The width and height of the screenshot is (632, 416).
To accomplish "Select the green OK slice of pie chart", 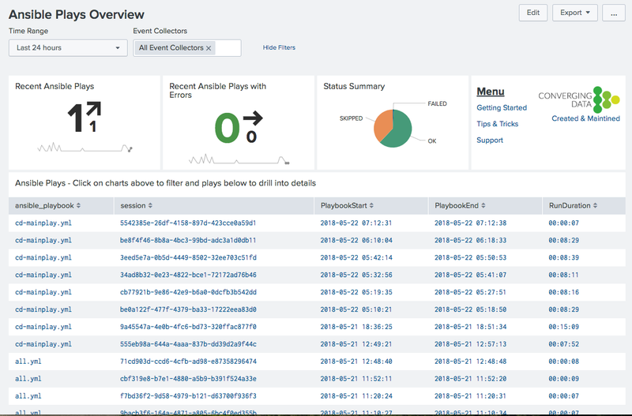I will pyautogui.click(x=399, y=131).
